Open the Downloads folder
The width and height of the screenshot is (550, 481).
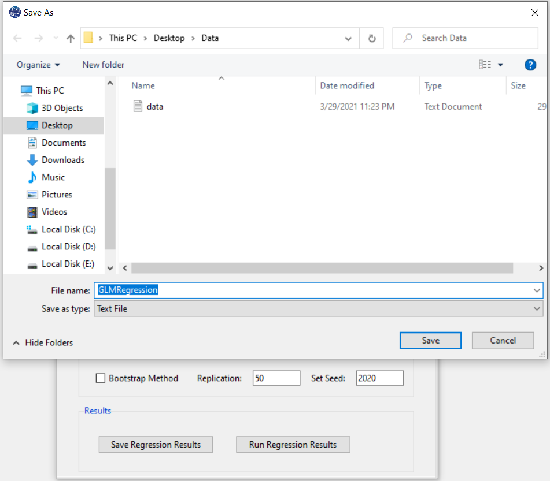pyautogui.click(x=63, y=160)
